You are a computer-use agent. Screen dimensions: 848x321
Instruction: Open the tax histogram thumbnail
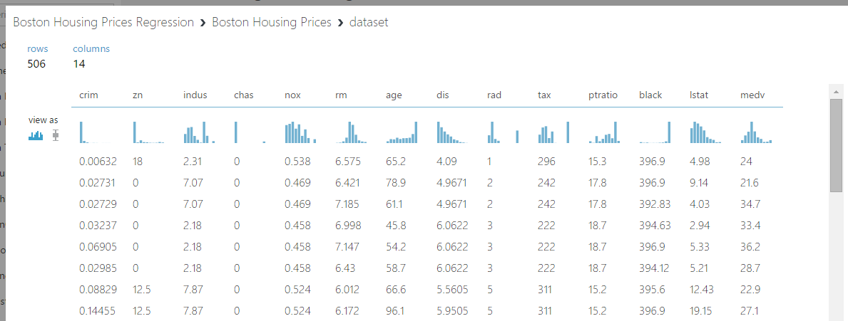pyautogui.click(x=553, y=132)
